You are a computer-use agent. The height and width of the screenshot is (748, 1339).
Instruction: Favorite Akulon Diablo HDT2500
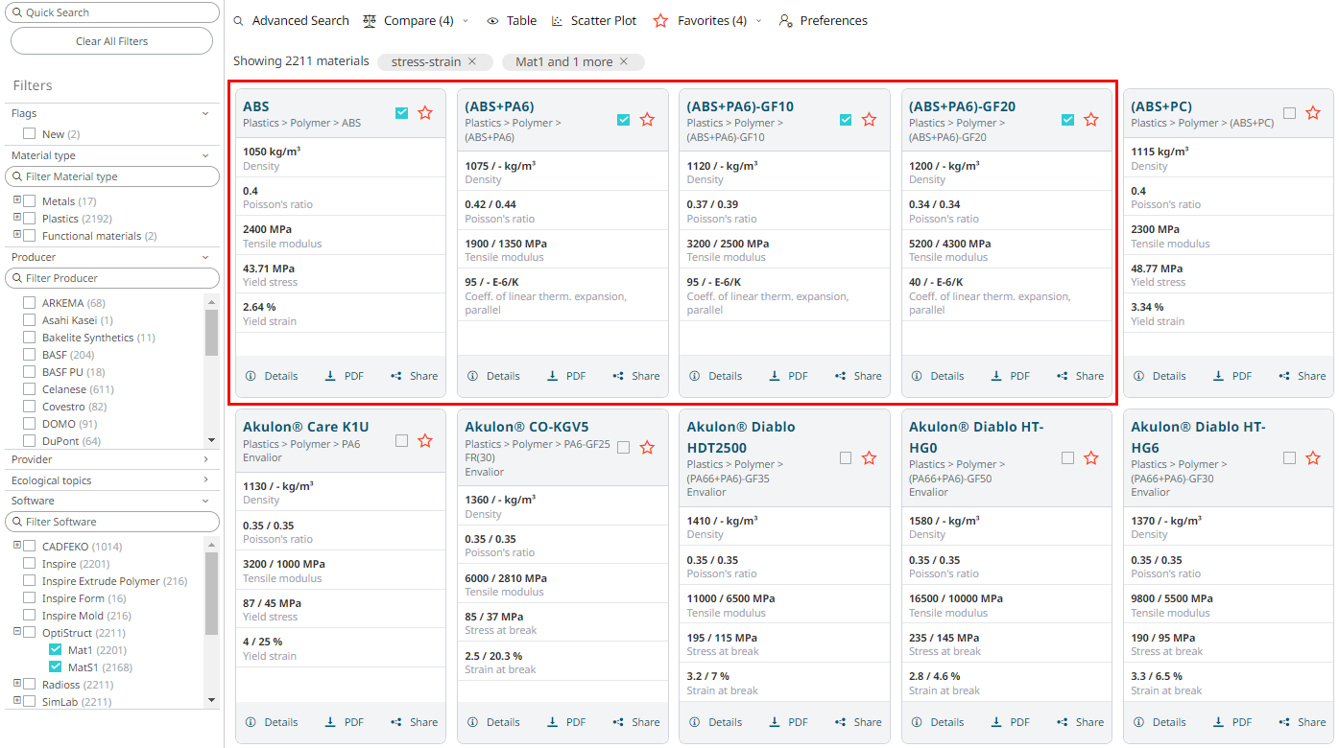[x=869, y=458]
